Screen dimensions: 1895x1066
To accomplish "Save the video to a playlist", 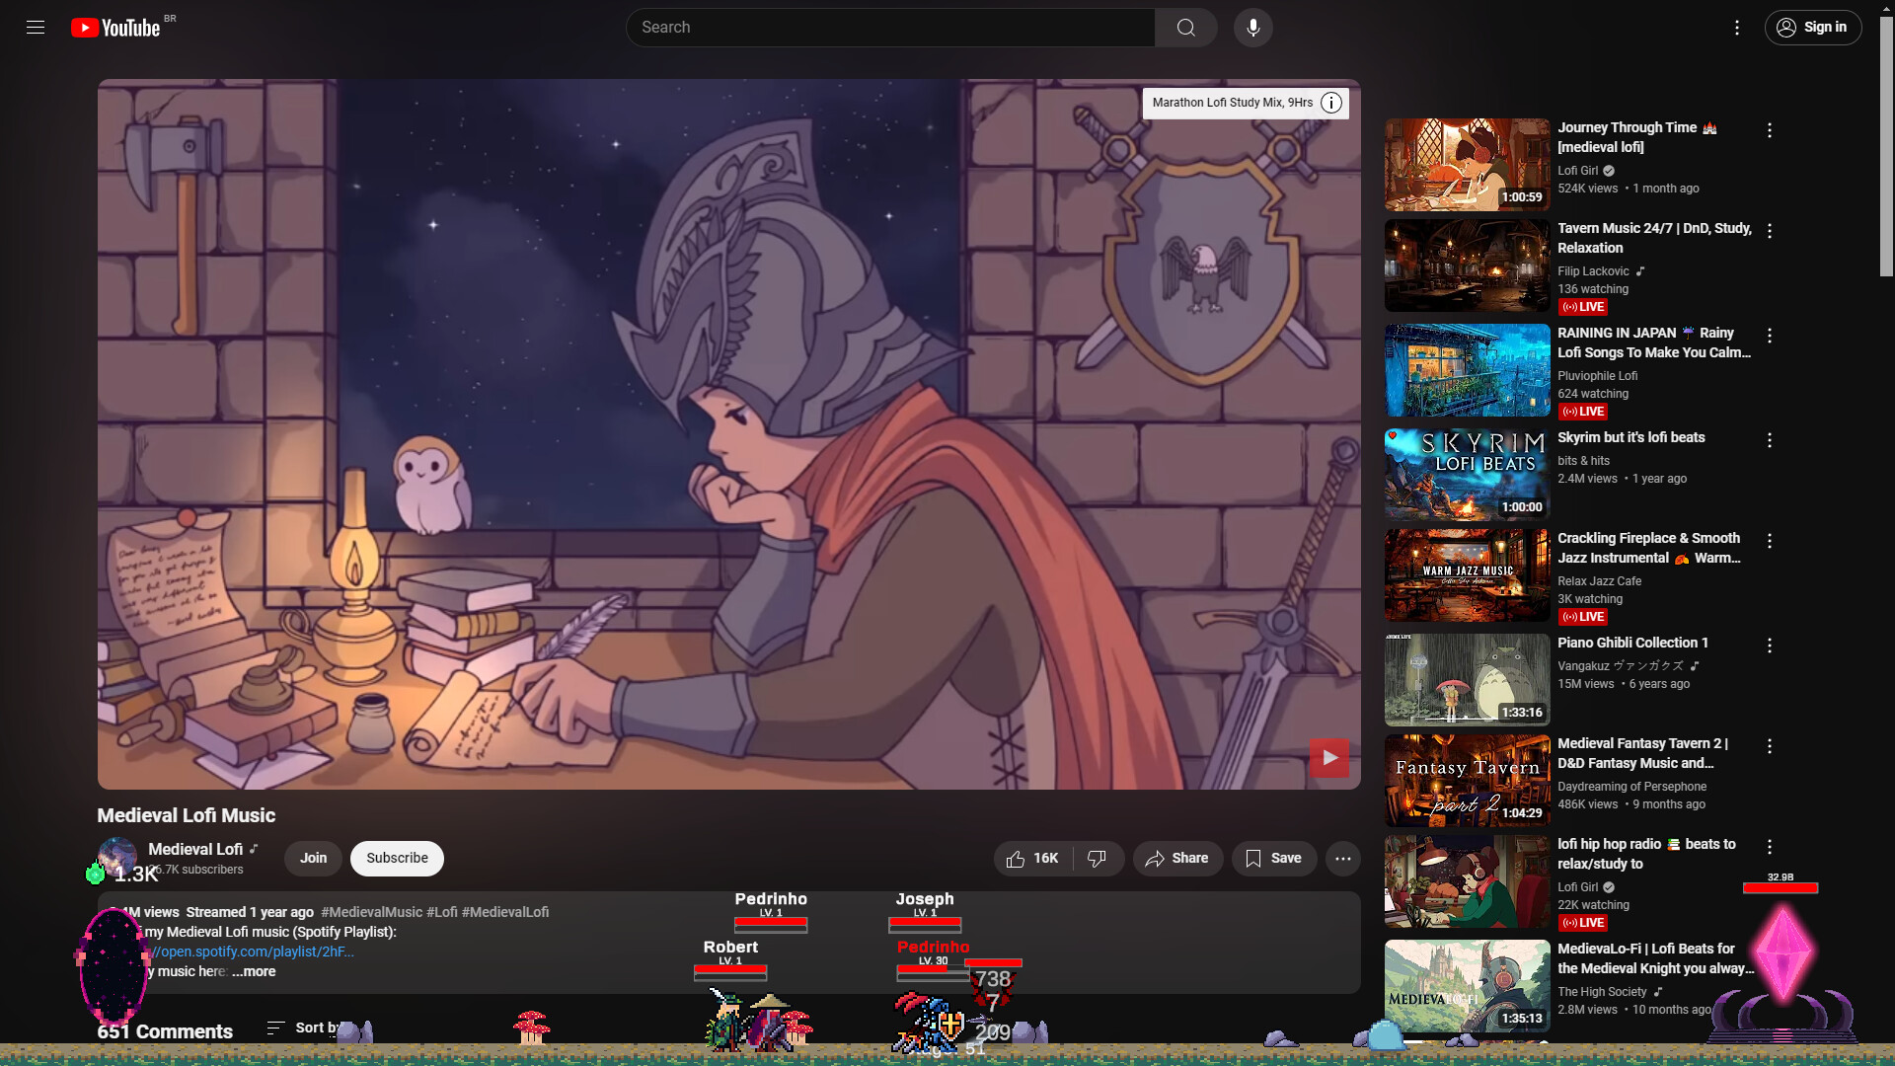I will pyautogui.click(x=1273, y=858).
